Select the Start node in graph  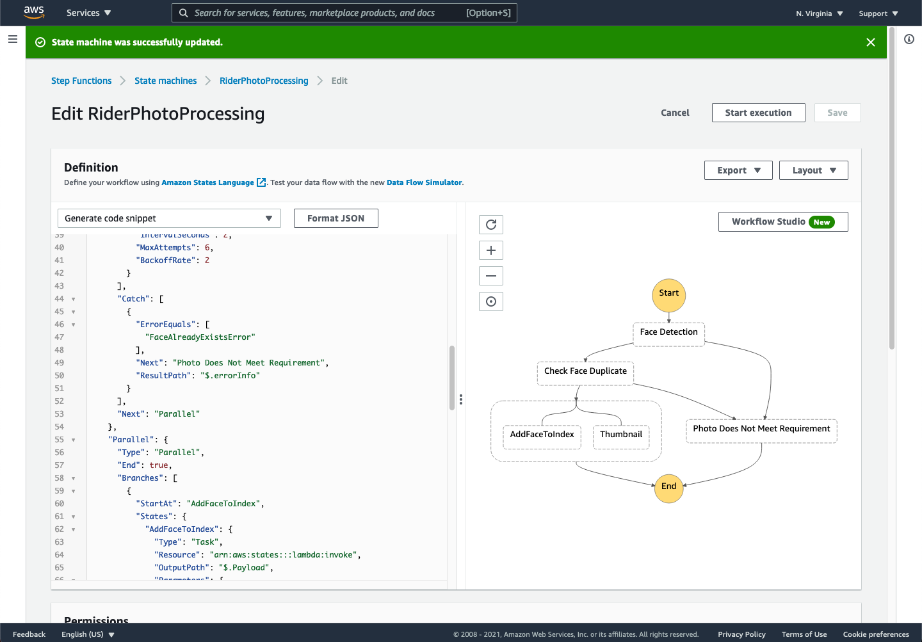[x=668, y=294]
